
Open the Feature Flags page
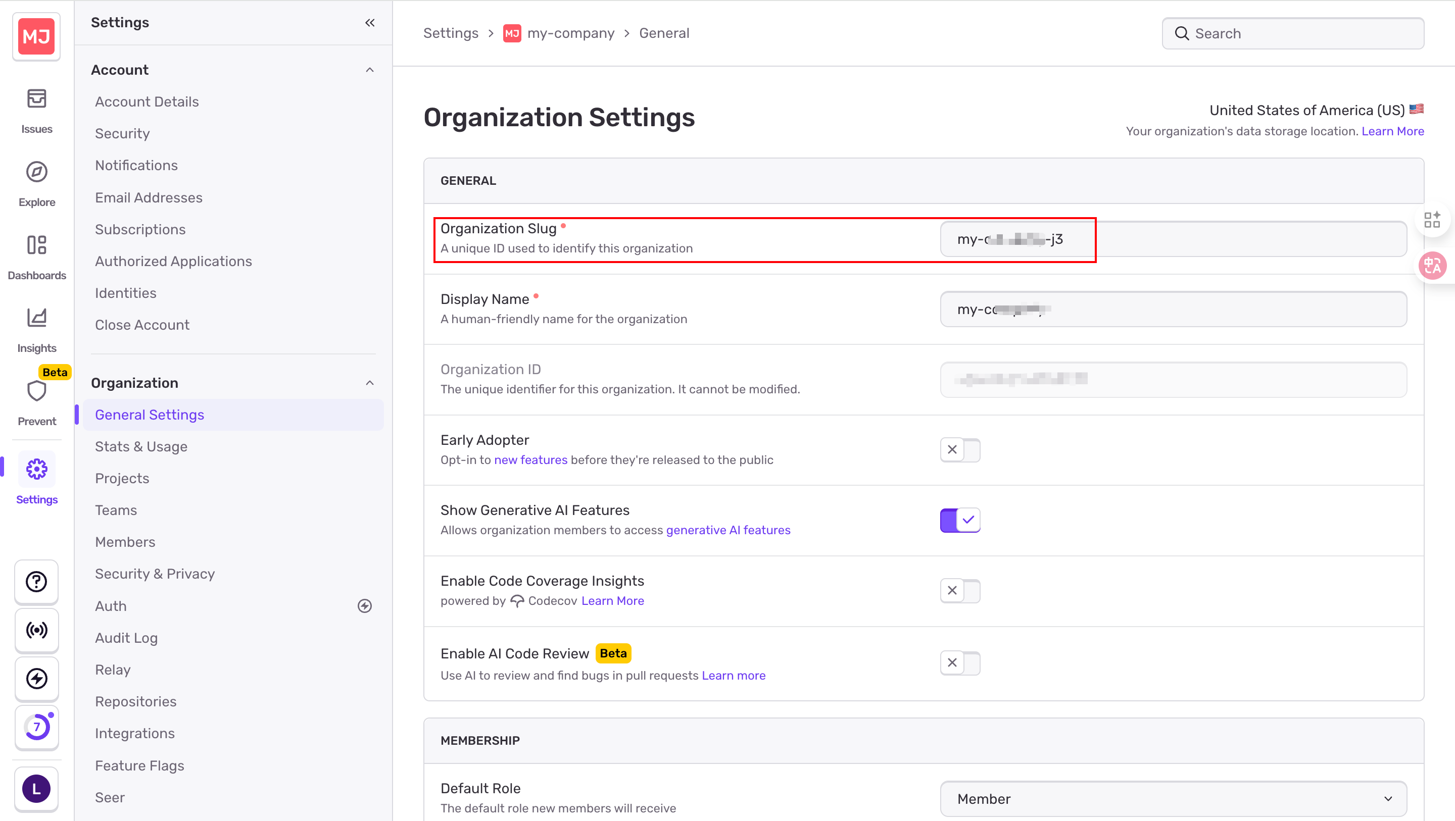(139, 765)
